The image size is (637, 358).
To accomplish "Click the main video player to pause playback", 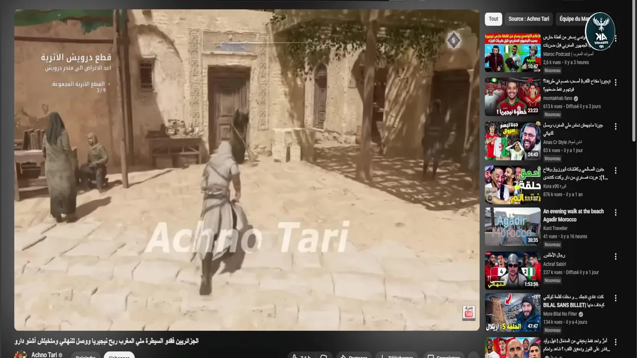I will pyautogui.click(x=247, y=170).
